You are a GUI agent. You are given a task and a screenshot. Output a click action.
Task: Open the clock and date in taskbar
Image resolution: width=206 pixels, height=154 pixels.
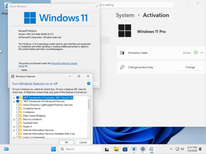tap(192, 149)
